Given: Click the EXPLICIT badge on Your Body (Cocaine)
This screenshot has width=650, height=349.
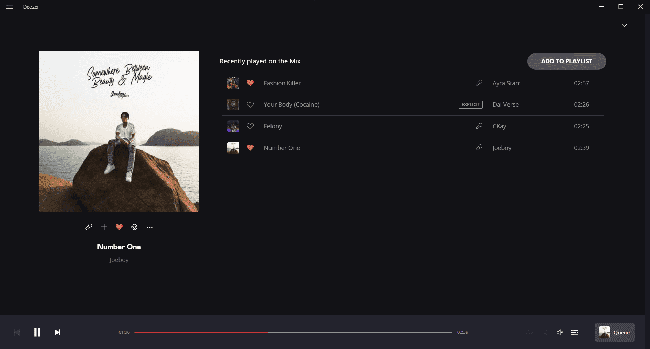Looking at the screenshot, I should coord(471,105).
